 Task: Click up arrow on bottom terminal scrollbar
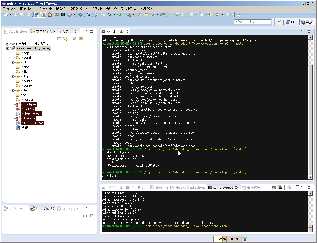[x=310, y=194]
